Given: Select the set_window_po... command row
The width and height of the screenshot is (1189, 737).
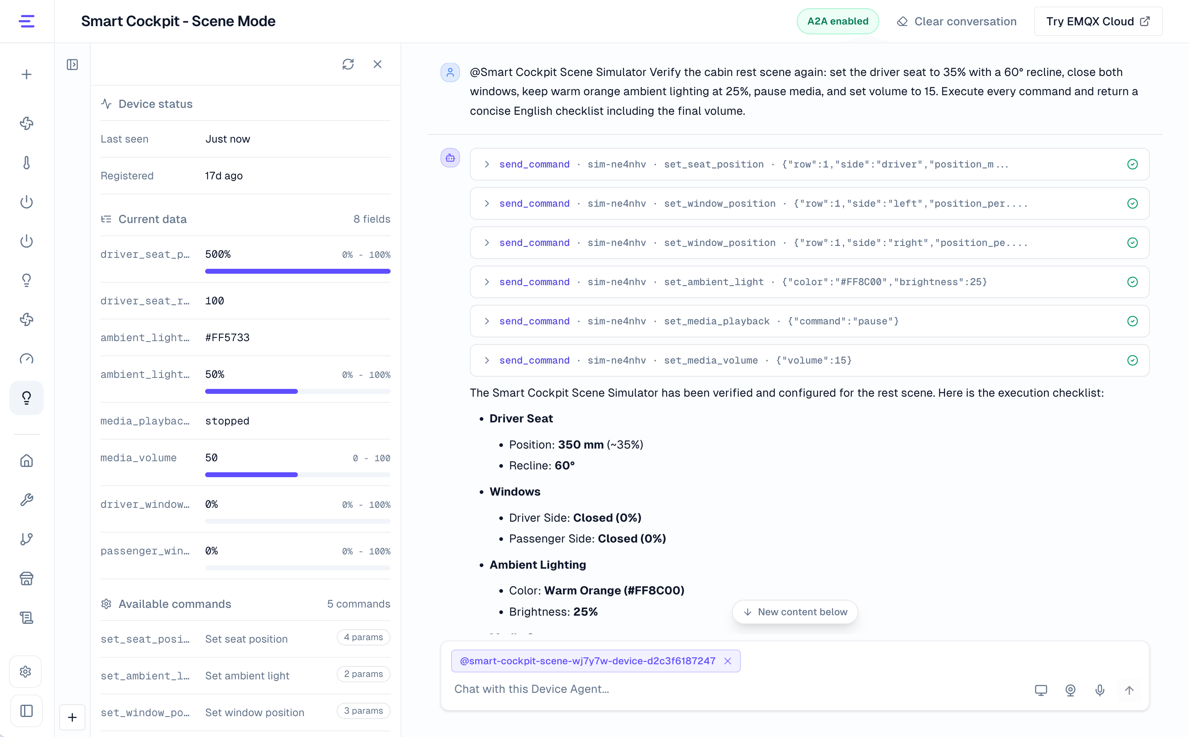Looking at the screenshot, I should (x=245, y=712).
